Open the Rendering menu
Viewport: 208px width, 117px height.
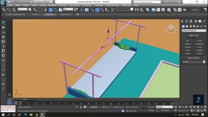click(86, 5)
